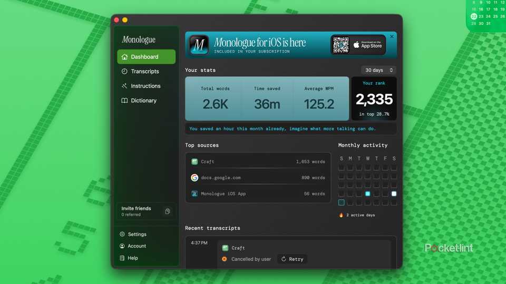Click the Instructions wand icon
Screen dimensions: 506x284
click(x=124, y=86)
